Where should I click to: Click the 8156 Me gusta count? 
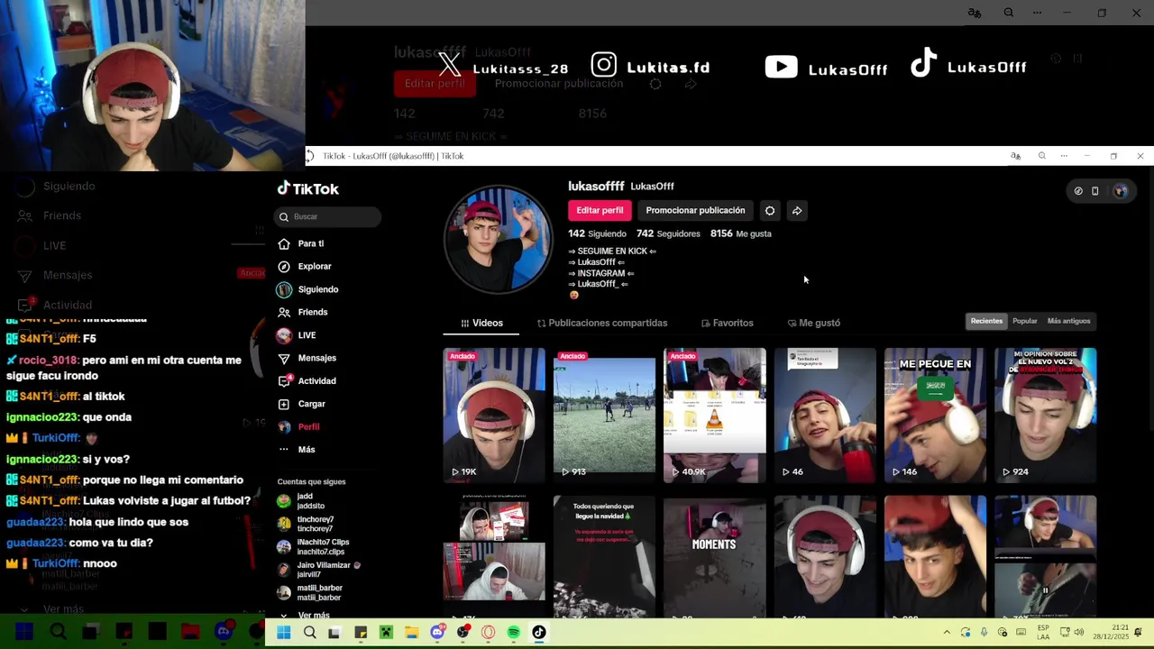pyautogui.click(x=741, y=233)
